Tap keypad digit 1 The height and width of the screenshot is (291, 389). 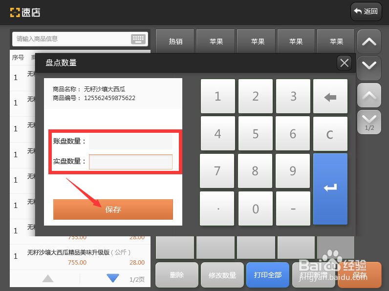point(218,96)
